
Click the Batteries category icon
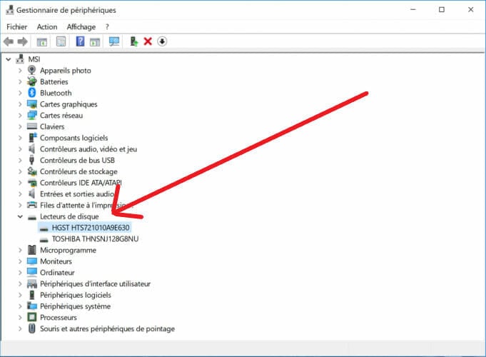31,81
